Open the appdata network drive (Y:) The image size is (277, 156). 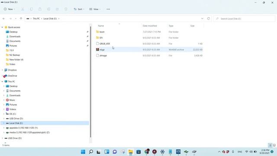coord(23,128)
